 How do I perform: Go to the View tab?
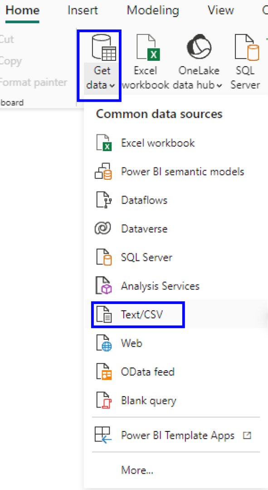tap(220, 10)
